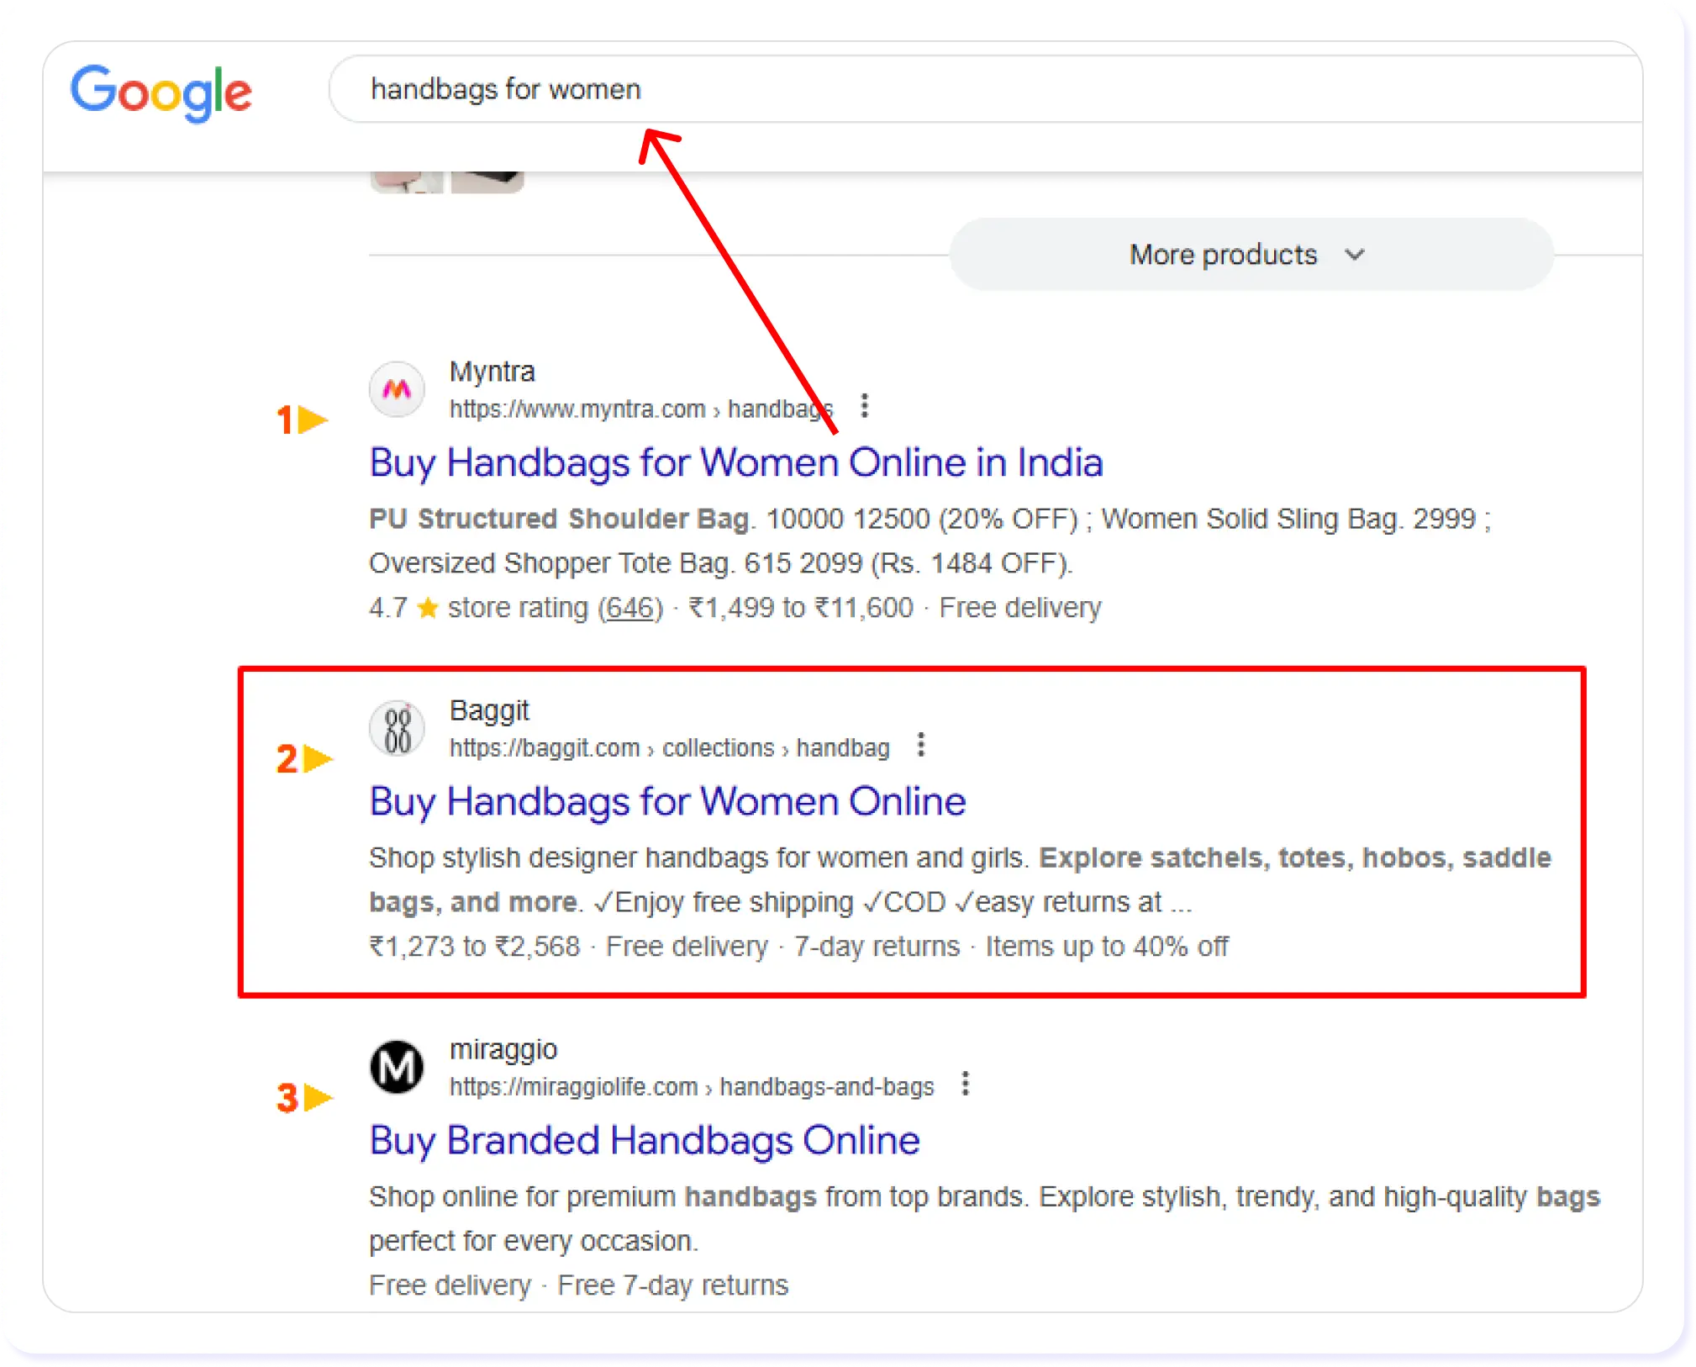Open Buy Handbags for Women Online in India
This screenshot has width=1696, height=1367.
(735, 462)
